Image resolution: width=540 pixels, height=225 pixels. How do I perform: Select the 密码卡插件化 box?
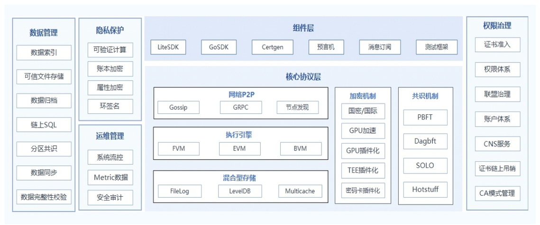click(x=363, y=190)
